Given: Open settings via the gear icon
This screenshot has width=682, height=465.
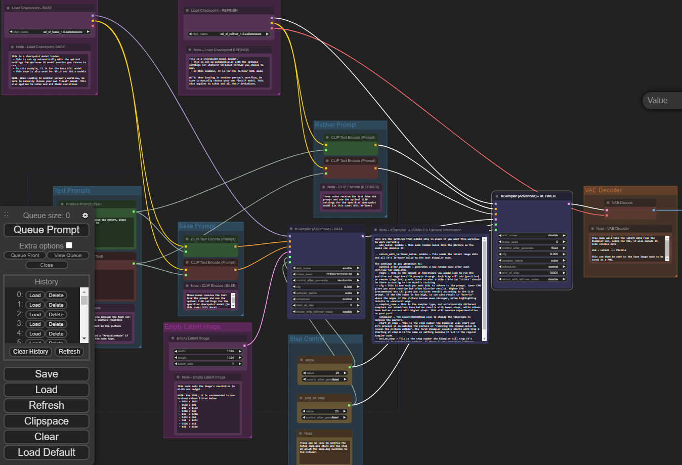Looking at the screenshot, I should 85,216.
